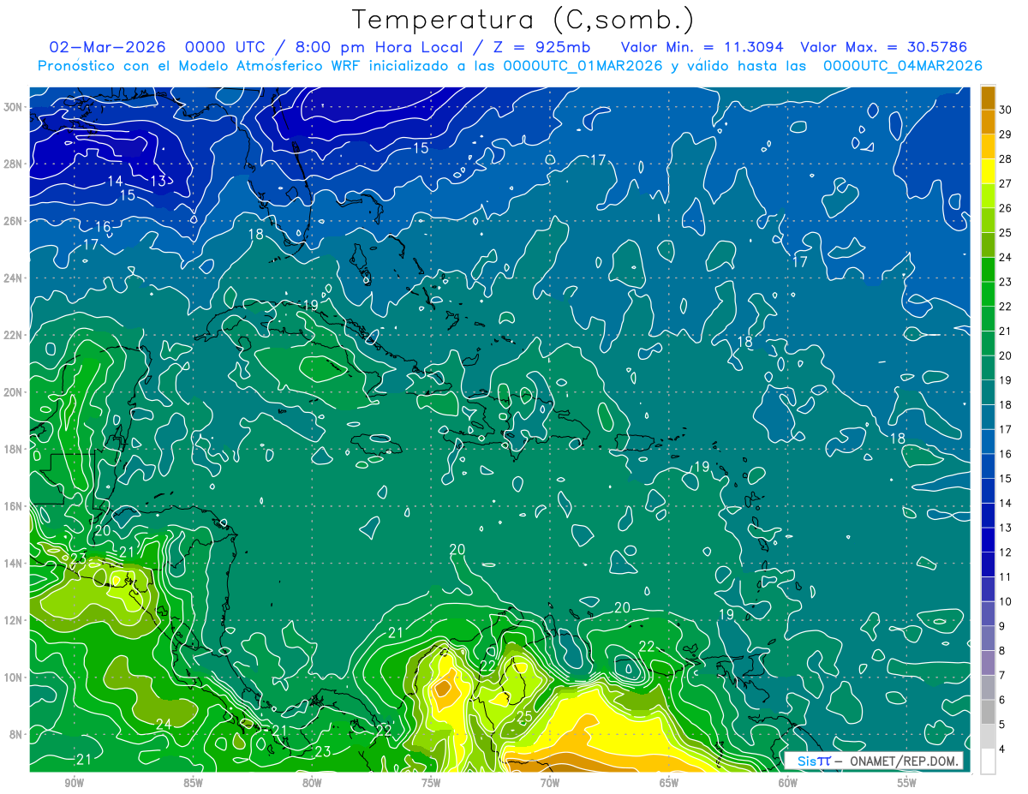Click the "70W" longitude axis label
Screen dimensions: 1028x794
(x=550, y=783)
